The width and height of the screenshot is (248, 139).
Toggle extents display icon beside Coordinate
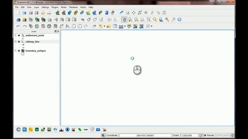(103, 136)
